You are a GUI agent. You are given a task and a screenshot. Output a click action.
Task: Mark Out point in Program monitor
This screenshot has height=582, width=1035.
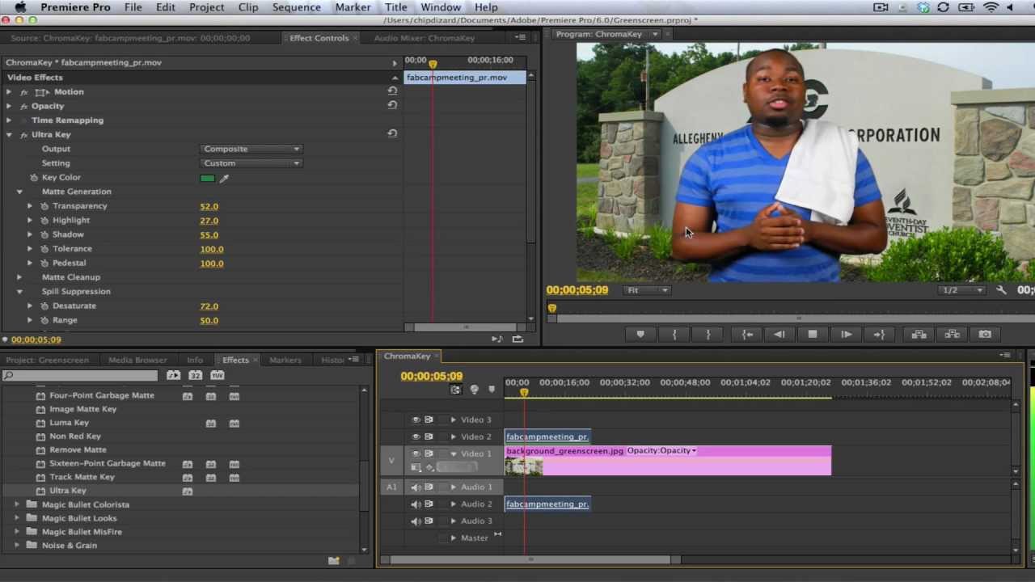pyautogui.click(x=708, y=335)
